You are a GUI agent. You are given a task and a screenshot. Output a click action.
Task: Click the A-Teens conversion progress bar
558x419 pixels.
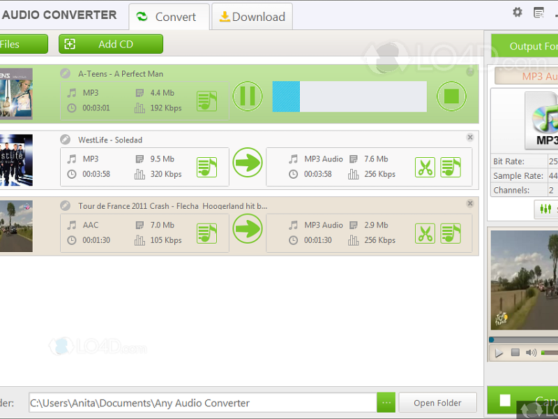(349, 96)
